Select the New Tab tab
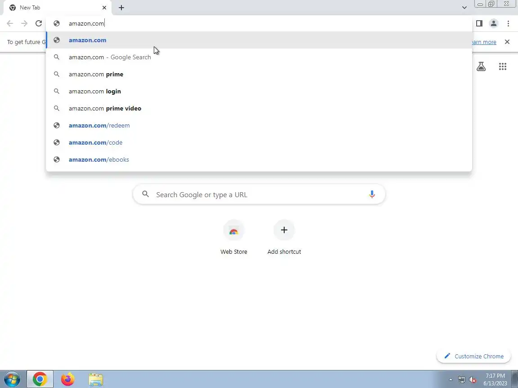 pyautogui.click(x=57, y=8)
